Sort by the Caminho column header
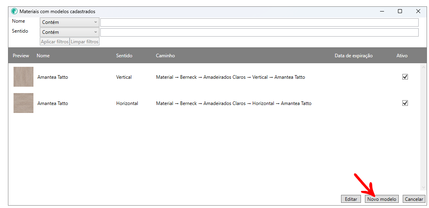Screen dimensions: 429x208 (x=165, y=56)
